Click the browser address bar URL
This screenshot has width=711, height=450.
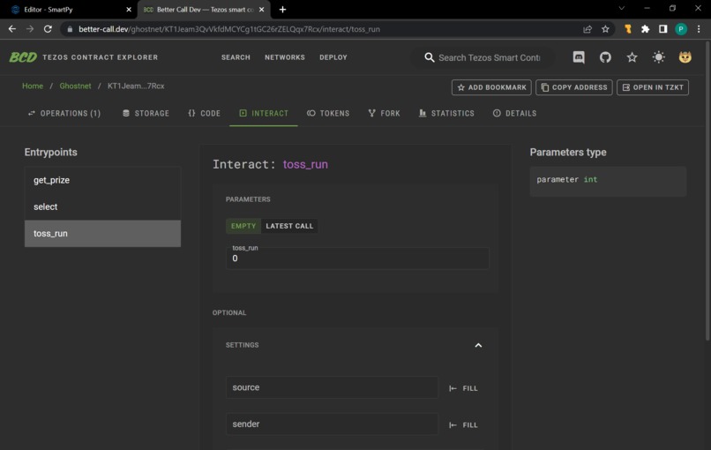(229, 29)
